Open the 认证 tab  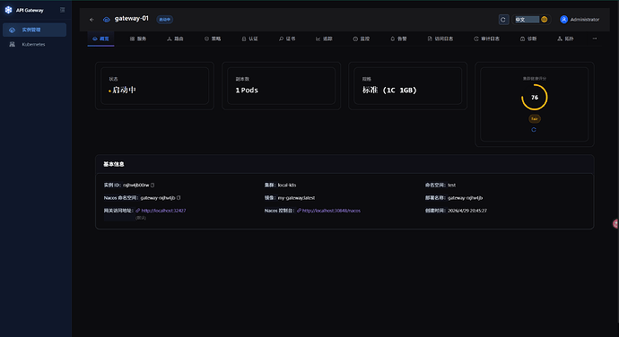(x=249, y=39)
